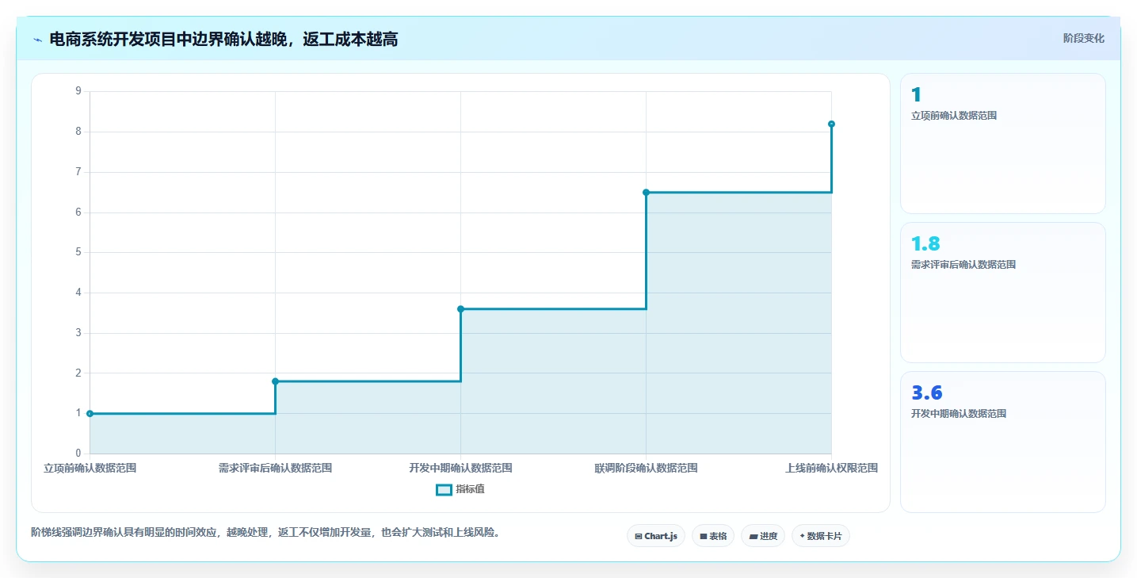This screenshot has height=578, width=1137.
Task: Select the card showing value 1
Action: pyautogui.click(x=1002, y=144)
